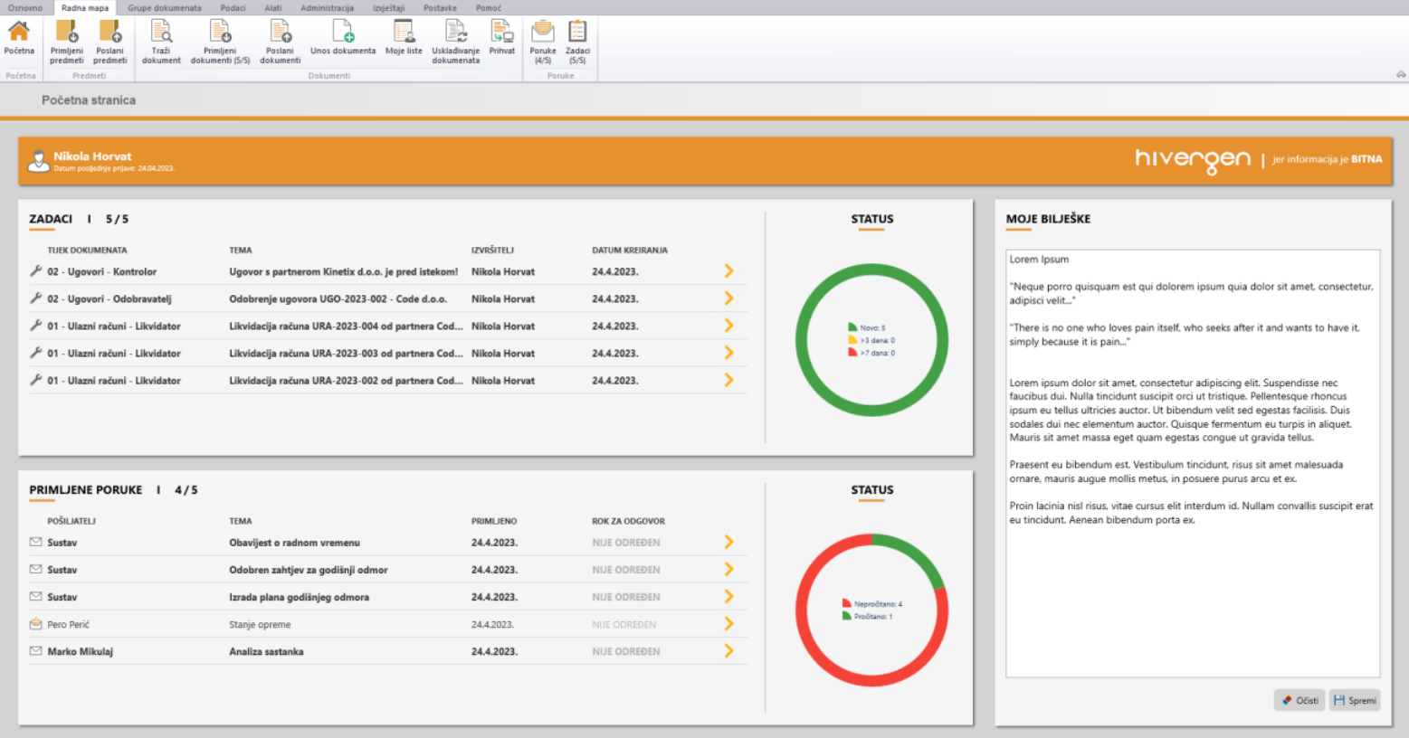Clear notes with the Očisti button
1409x738 pixels.
1300,700
